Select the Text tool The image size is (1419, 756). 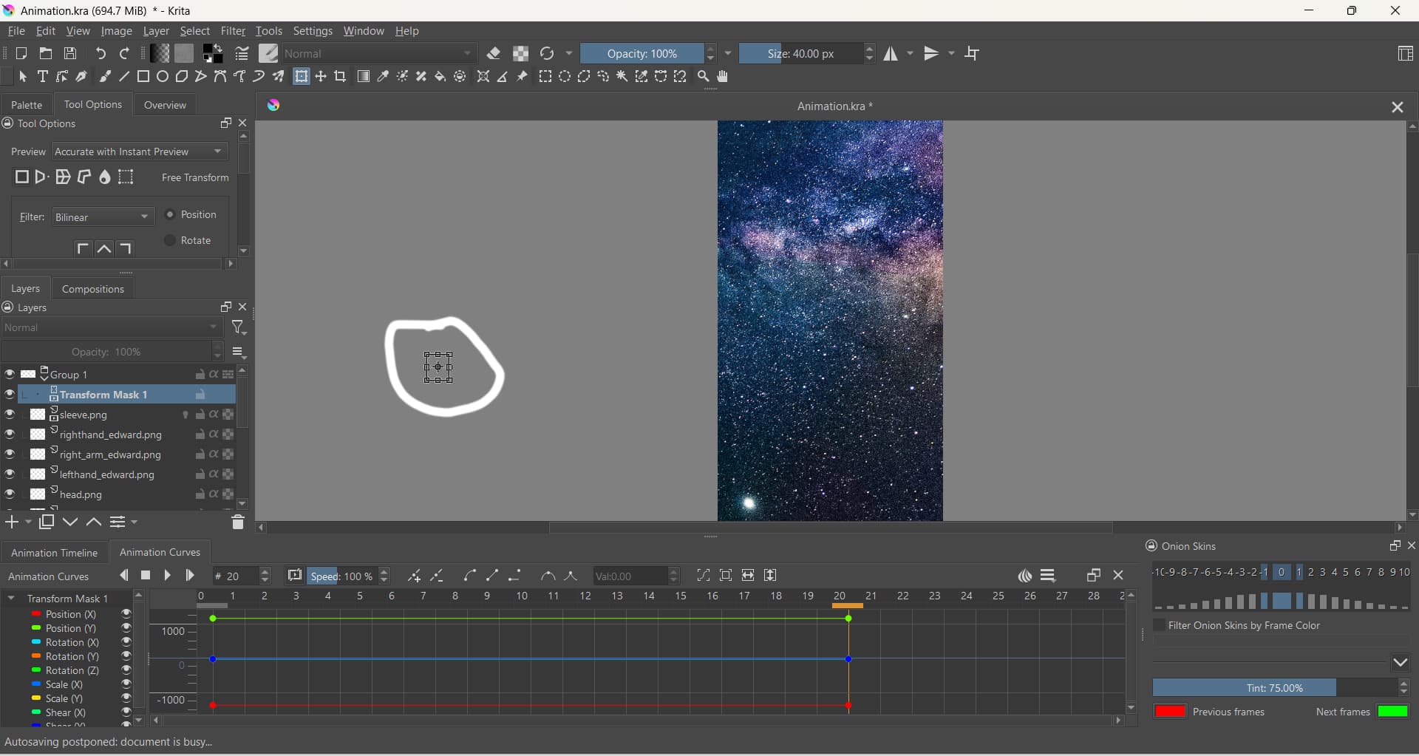pos(43,77)
